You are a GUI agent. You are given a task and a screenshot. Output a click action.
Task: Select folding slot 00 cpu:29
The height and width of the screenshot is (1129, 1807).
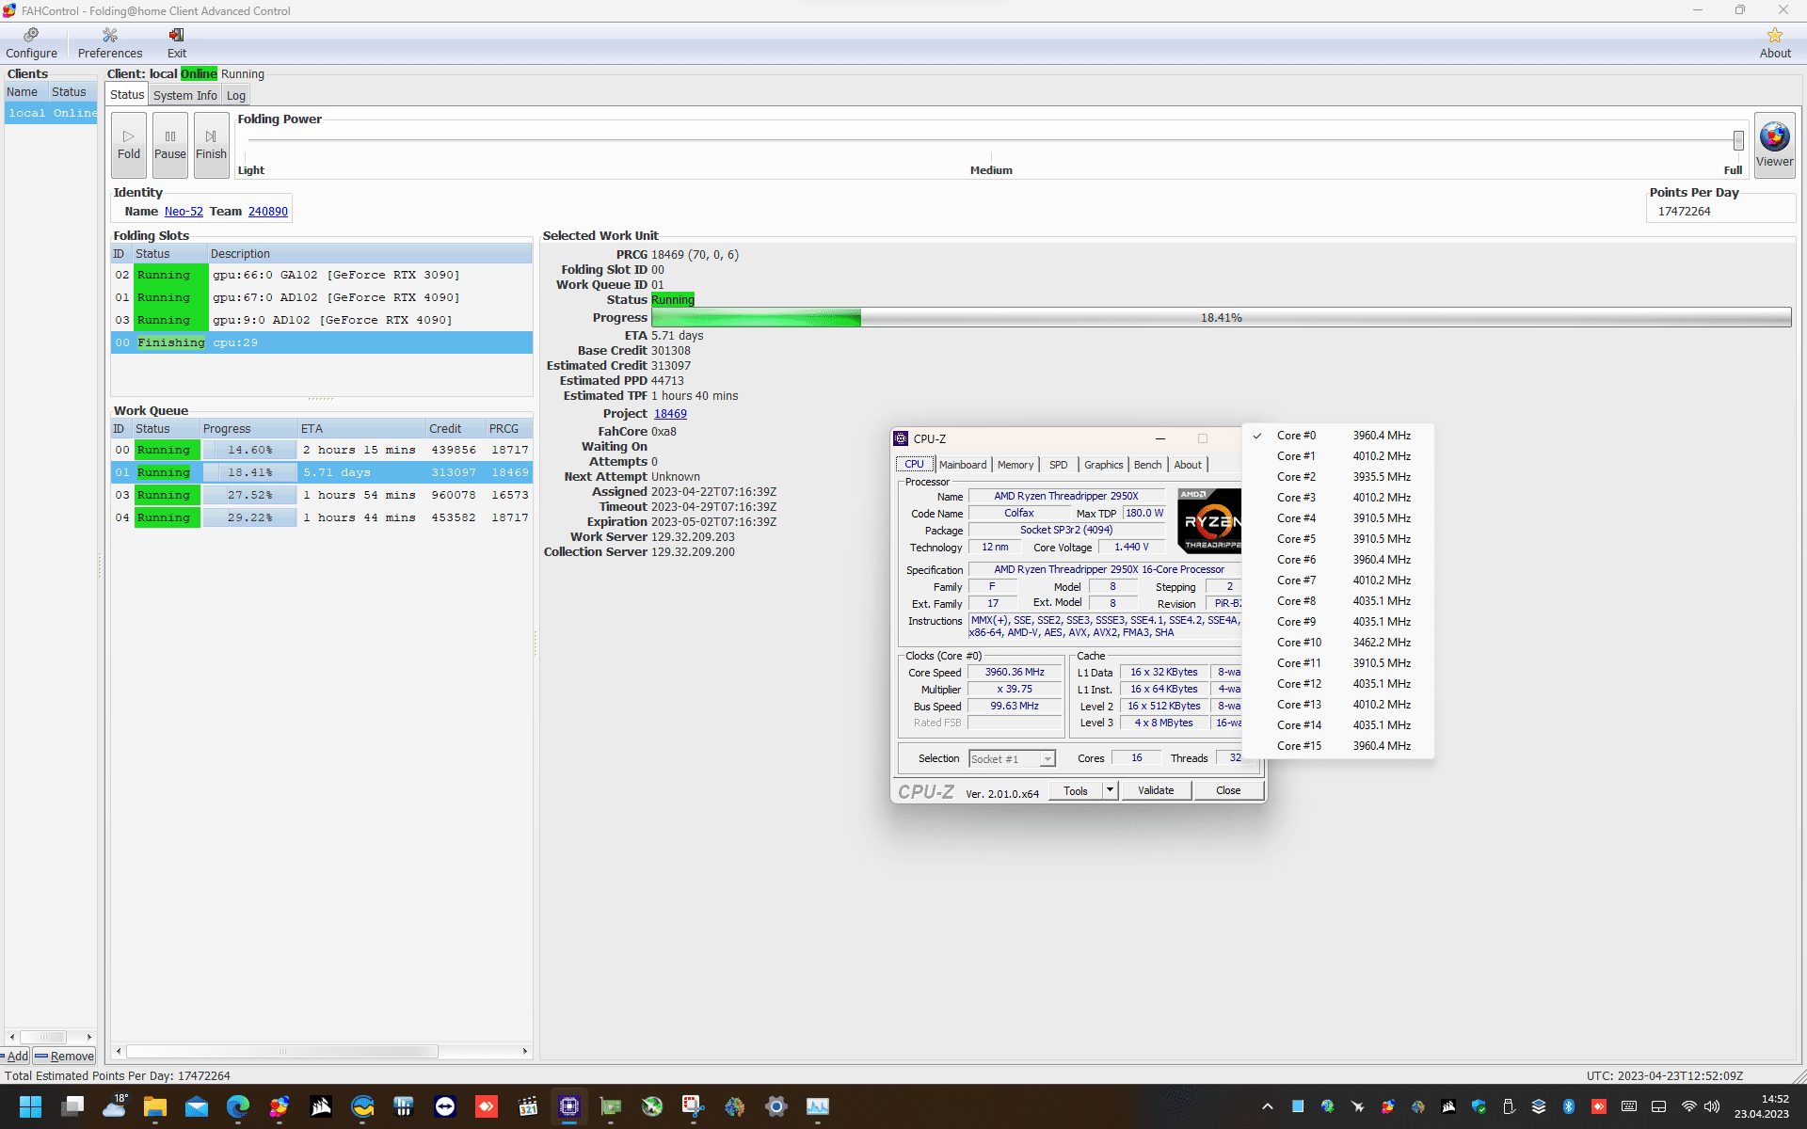[x=321, y=342]
